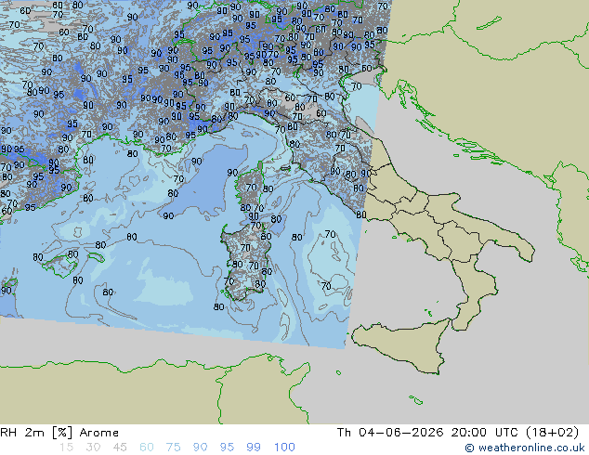This screenshot has height=455, width=589.
Task: Select the 95 legend value
Action: [227, 448]
